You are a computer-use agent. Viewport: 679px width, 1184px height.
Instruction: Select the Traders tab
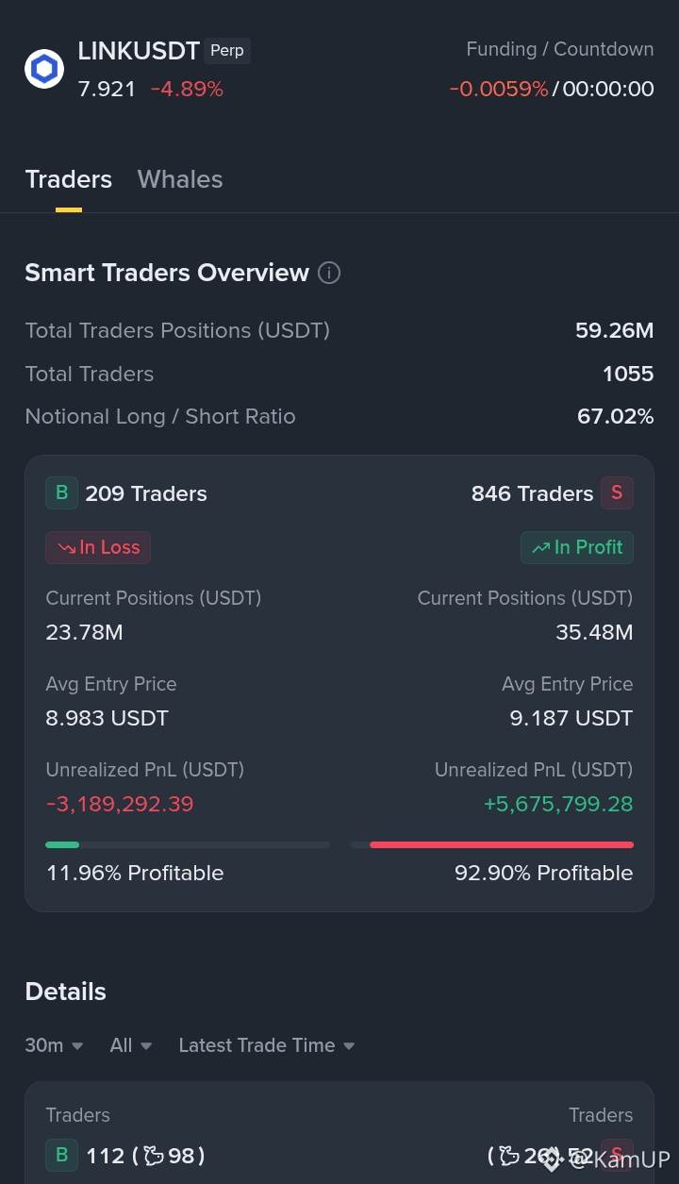(69, 179)
